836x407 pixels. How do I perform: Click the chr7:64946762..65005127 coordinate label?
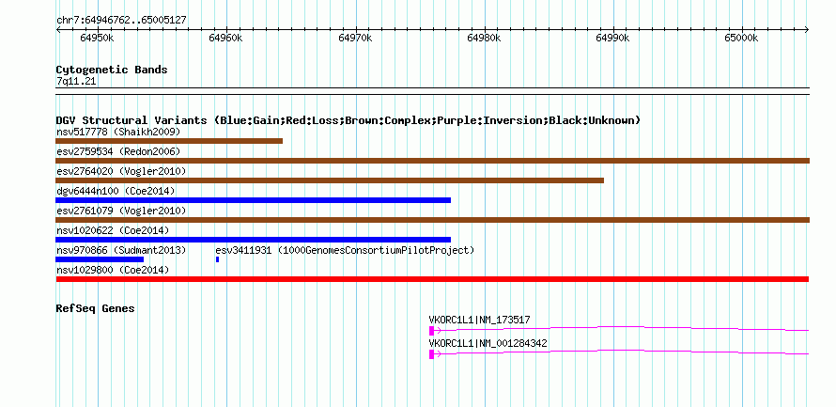(x=121, y=21)
